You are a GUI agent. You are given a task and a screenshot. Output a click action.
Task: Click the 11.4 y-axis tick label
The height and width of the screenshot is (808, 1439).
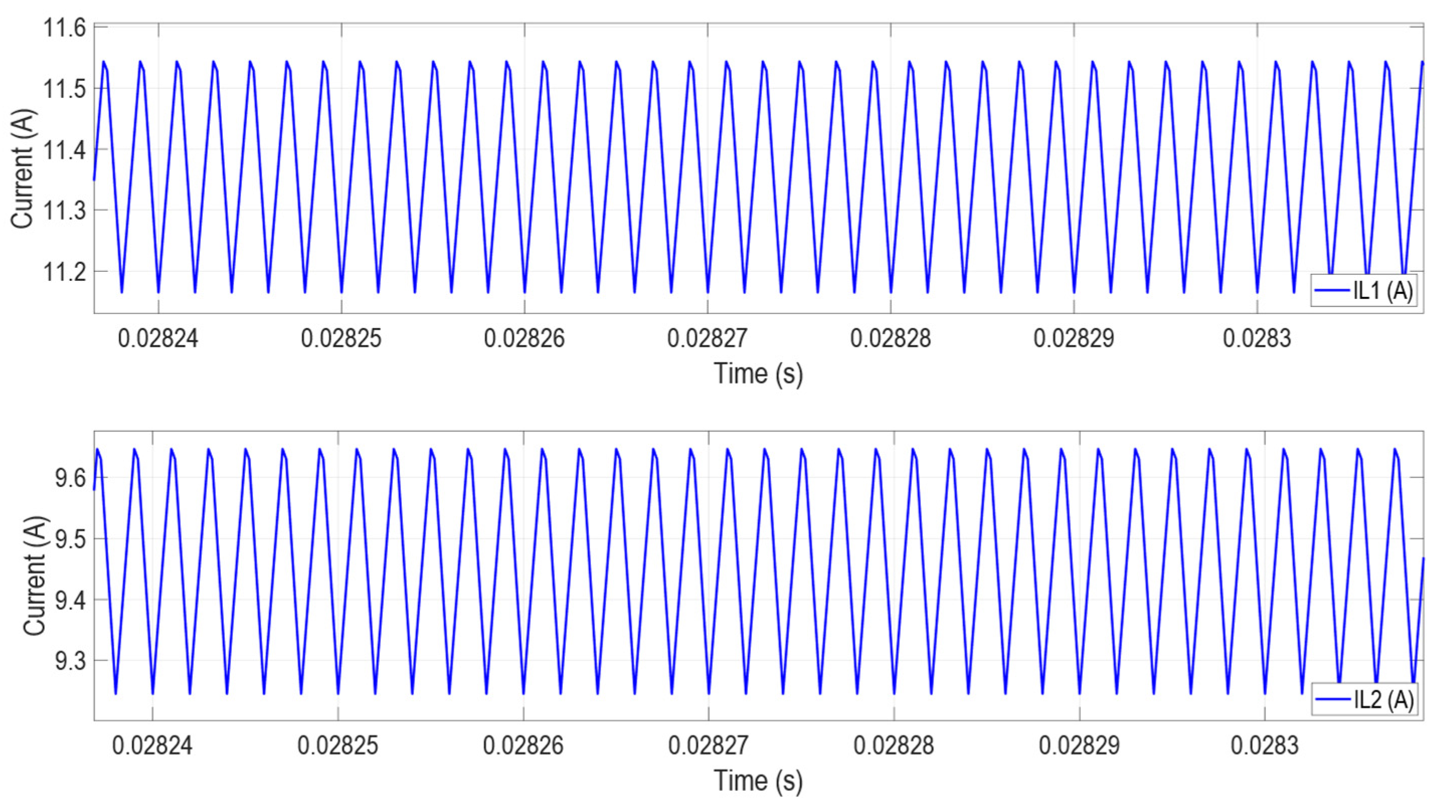click(65, 150)
